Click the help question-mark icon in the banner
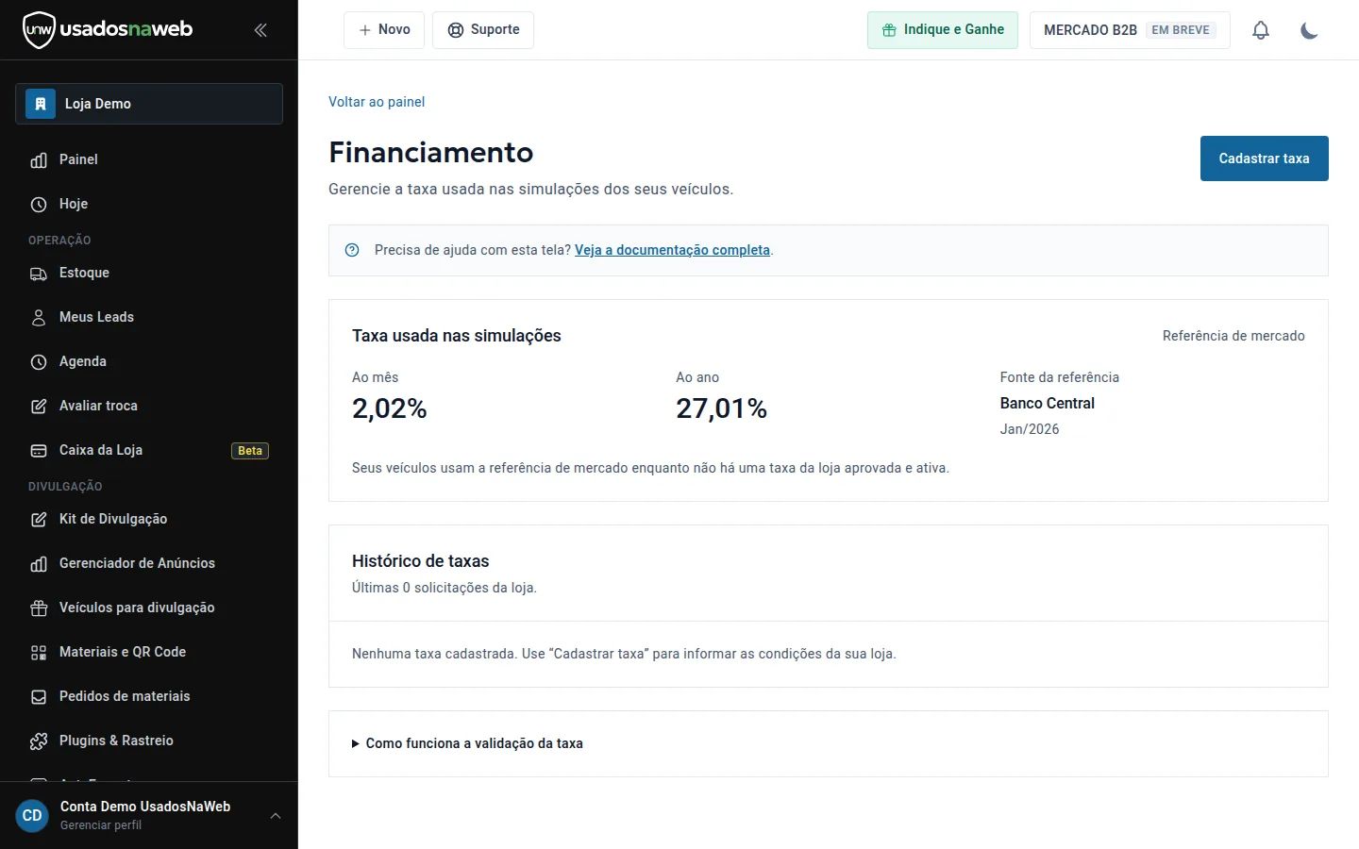The height and width of the screenshot is (849, 1359). tap(352, 250)
